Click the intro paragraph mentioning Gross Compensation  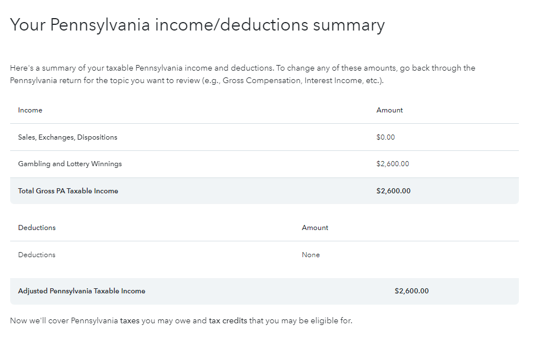coord(242,74)
